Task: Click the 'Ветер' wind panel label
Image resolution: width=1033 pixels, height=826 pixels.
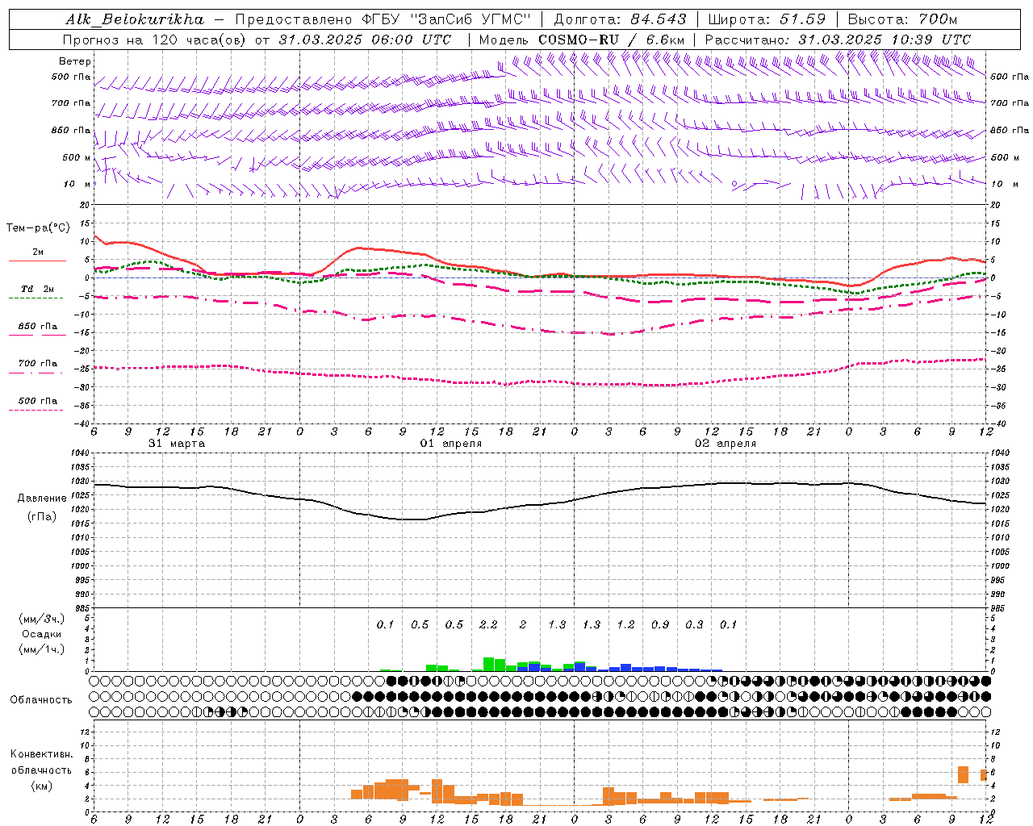Action: click(75, 61)
